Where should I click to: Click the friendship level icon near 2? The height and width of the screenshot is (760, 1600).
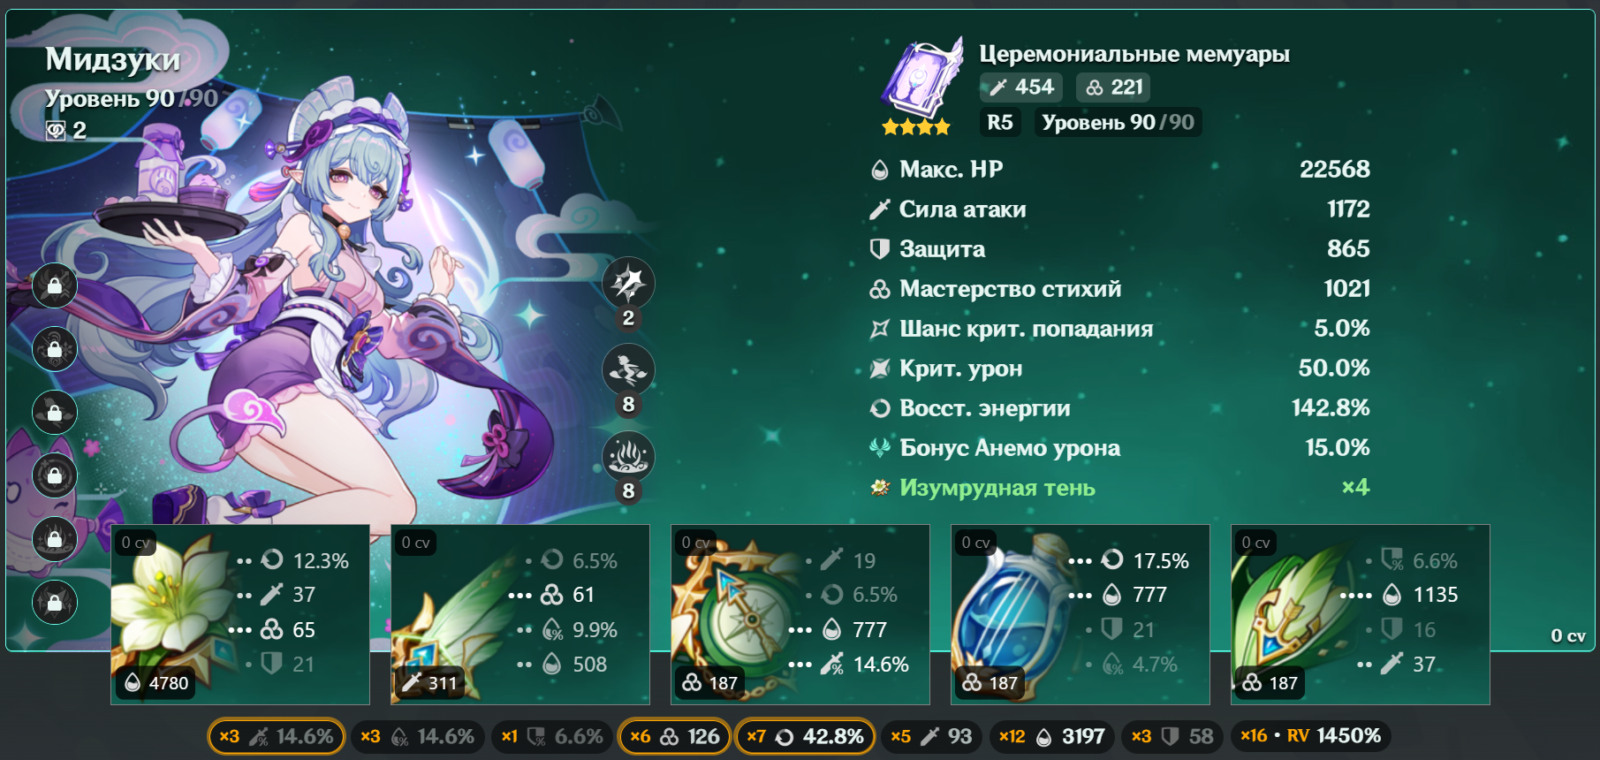(x=56, y=131)
